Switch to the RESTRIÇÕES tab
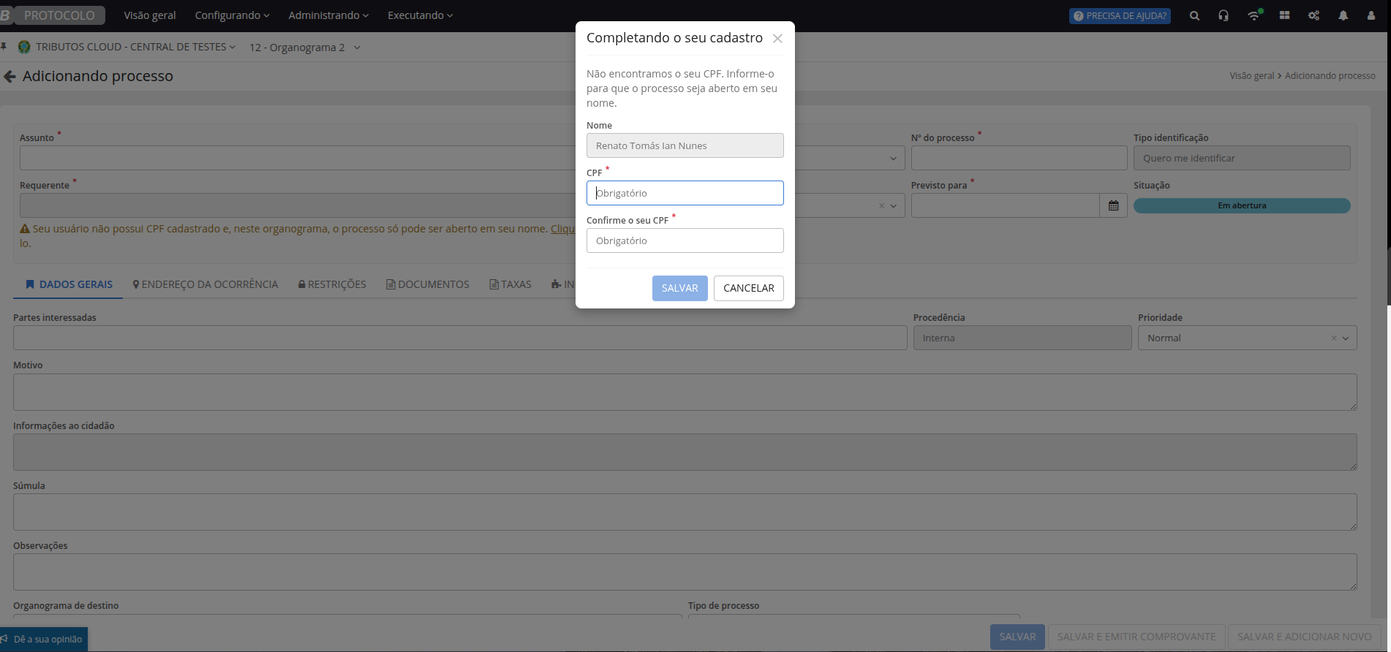Image resolution: width=1391 pixels, height=652 pixels. pos(332,284)
